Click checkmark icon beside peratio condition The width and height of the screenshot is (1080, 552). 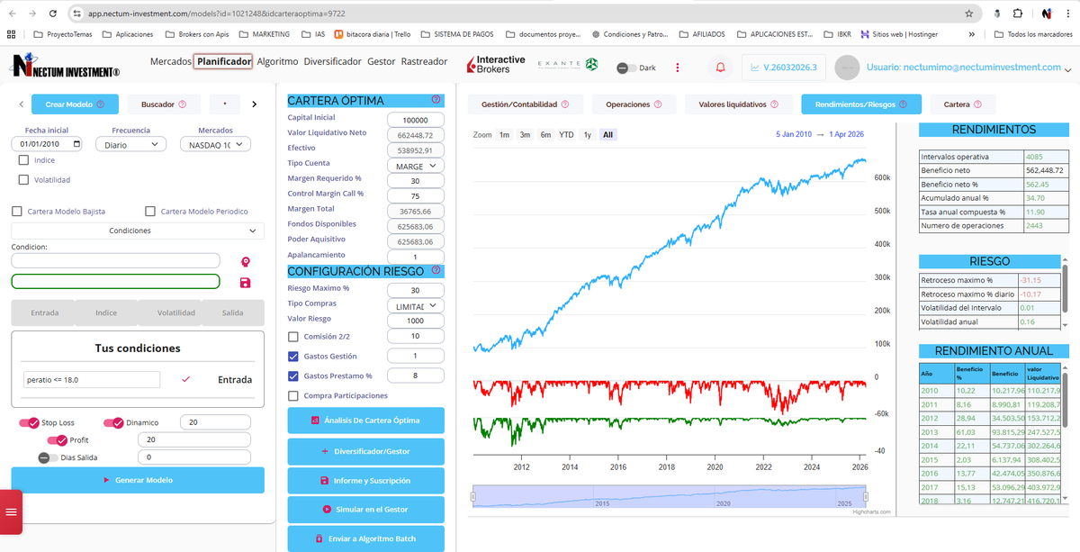[x=186, y=380]
